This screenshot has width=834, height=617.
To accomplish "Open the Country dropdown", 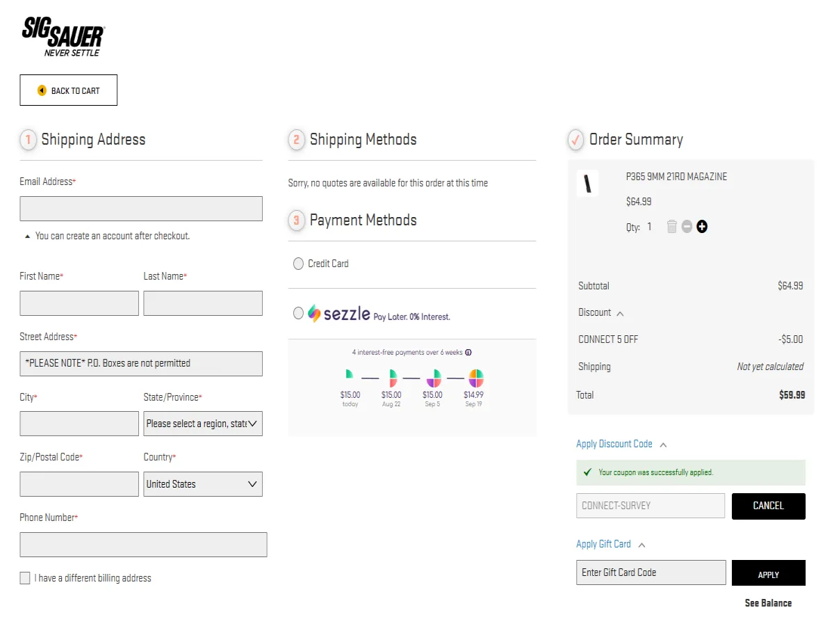I will pos(203,484).
